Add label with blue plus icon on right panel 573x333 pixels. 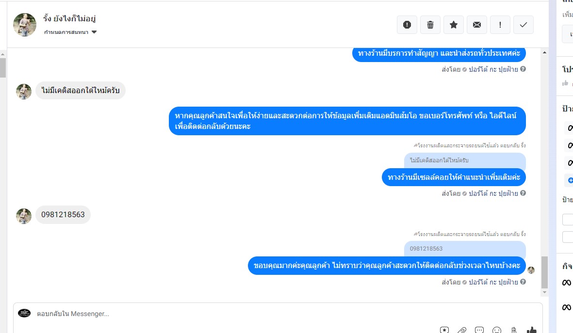570,180
